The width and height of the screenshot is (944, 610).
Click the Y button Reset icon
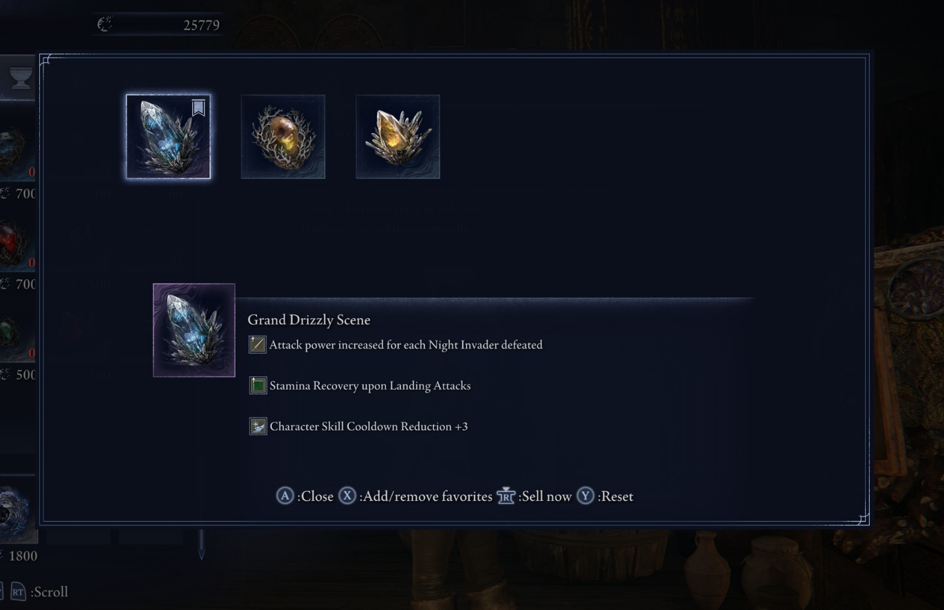tap(585, 496)
